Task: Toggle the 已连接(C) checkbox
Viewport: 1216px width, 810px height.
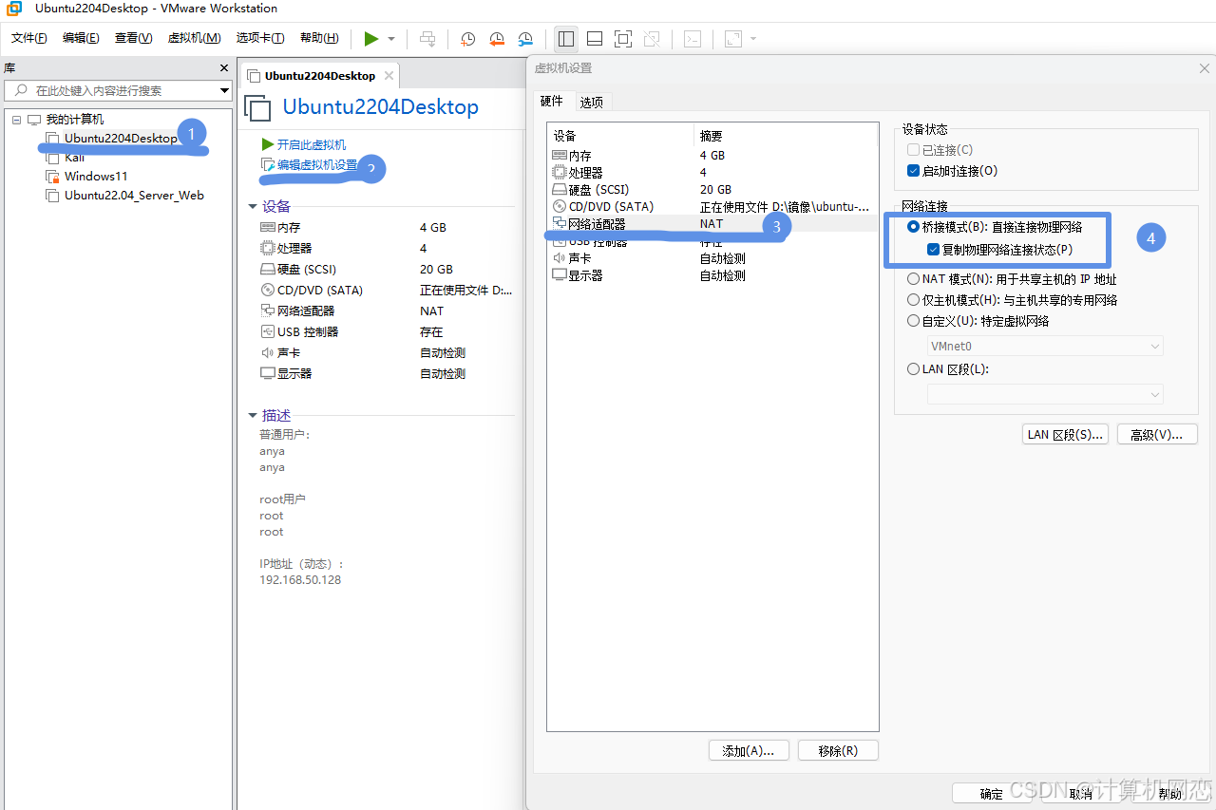Action: pos(913,150)
